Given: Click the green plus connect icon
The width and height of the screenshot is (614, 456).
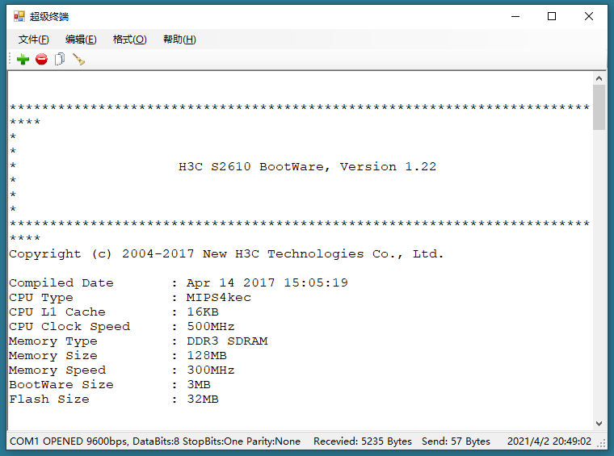Looking at the screenshot, I should pos(23,60).
